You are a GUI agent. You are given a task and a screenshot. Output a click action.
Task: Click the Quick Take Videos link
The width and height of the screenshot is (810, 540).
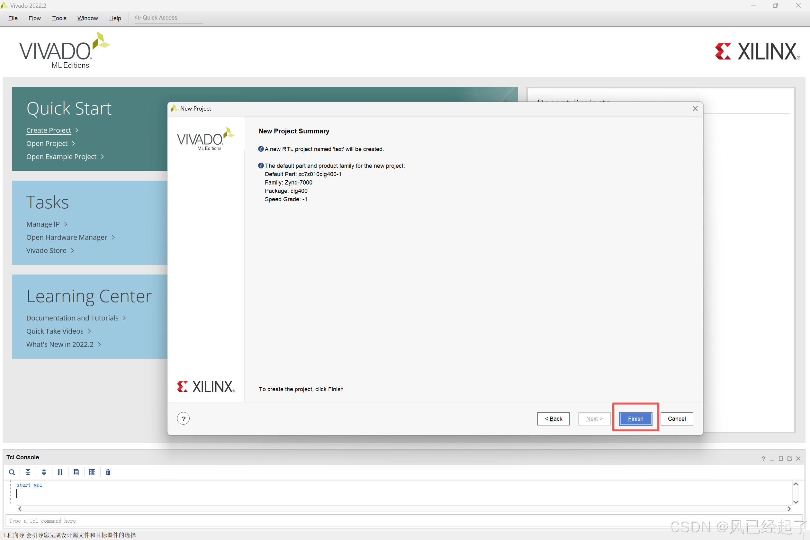[x=55, y=331]
